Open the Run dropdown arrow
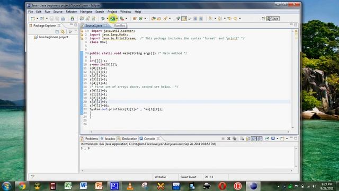The height and width of the screenshot is (191, 339). (117, 19)
